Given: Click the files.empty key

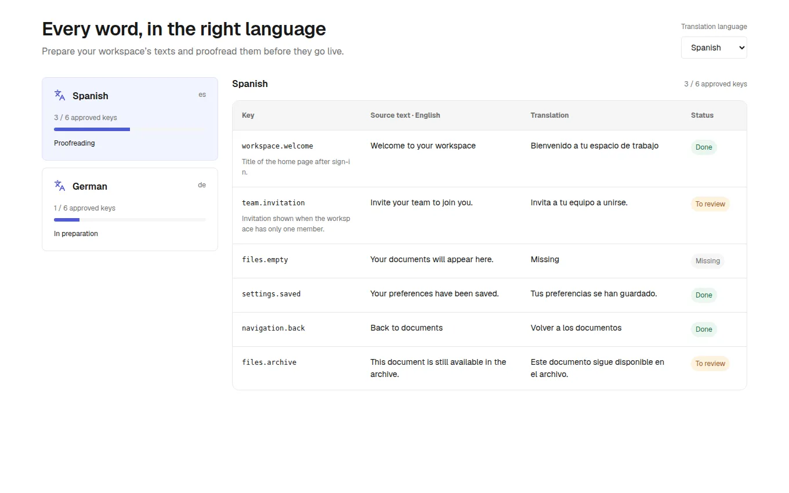Looking at the screenshot, I should pos(265,260).
